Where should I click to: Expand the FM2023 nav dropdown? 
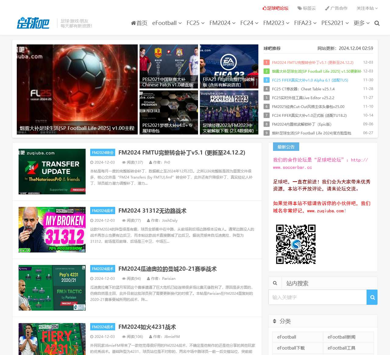point(276,23)
